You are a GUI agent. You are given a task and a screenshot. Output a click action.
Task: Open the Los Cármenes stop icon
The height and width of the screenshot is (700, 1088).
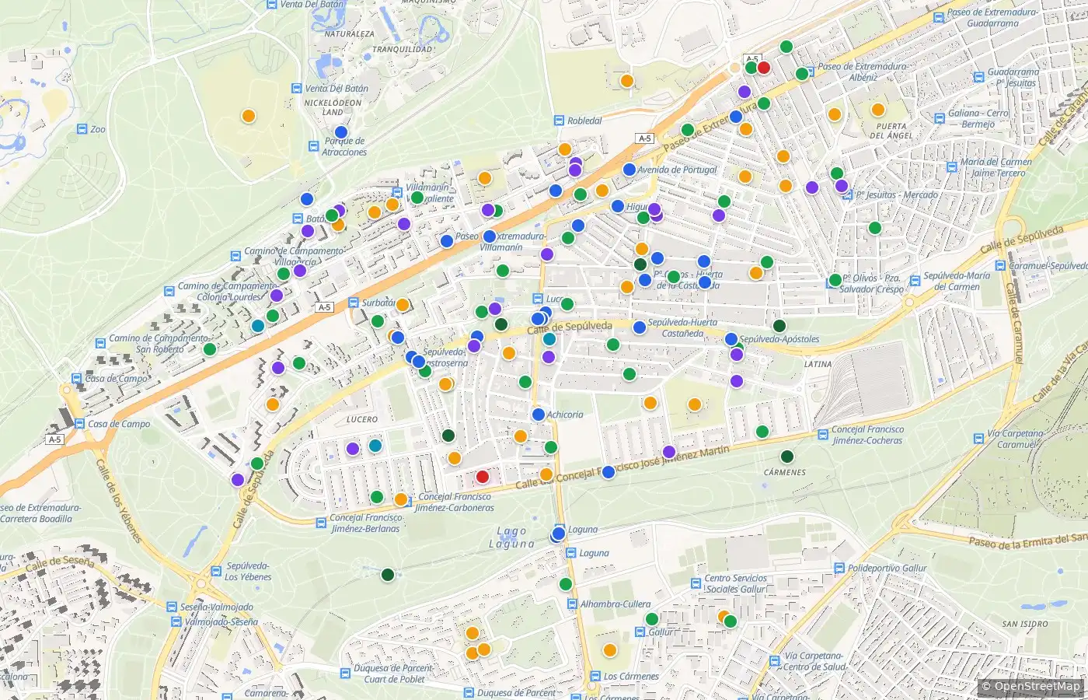(x=595, y=676)
